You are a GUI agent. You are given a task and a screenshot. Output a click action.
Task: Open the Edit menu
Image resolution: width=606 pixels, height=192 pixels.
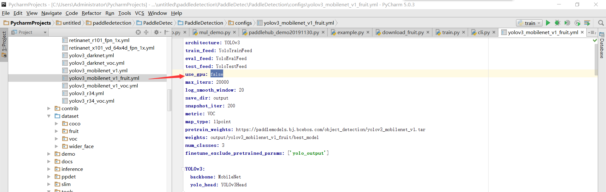point(18,13)
